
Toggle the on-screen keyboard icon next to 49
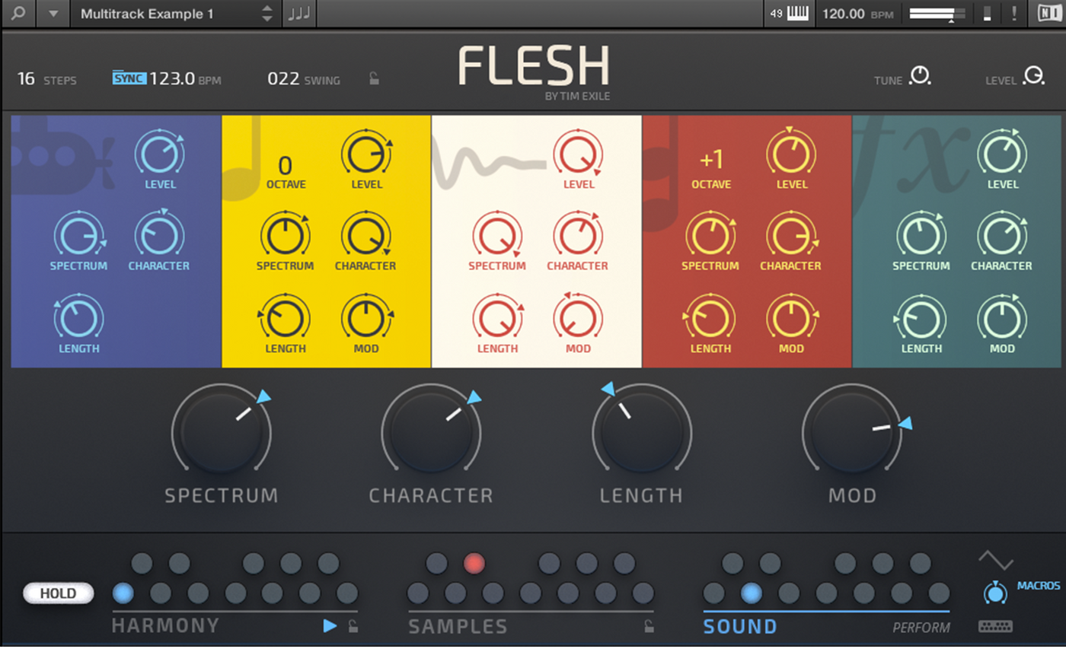[x=797, y=14]
